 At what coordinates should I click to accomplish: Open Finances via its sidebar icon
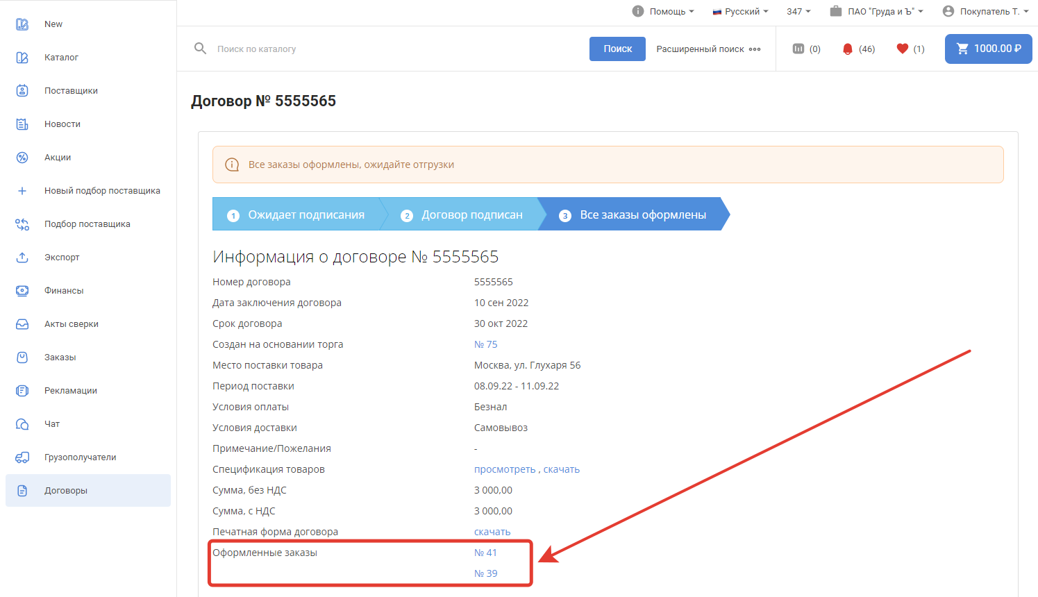(x=22, y=291)
